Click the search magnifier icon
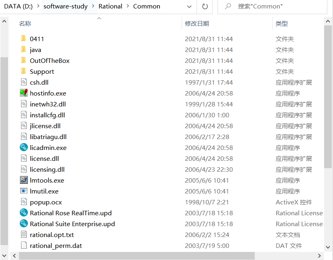 (228, 6)
